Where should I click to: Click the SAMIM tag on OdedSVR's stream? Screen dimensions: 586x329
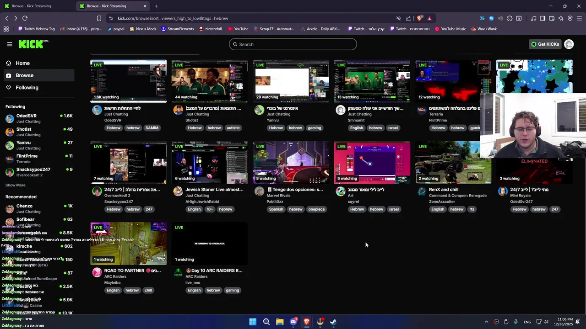(152, 128)
